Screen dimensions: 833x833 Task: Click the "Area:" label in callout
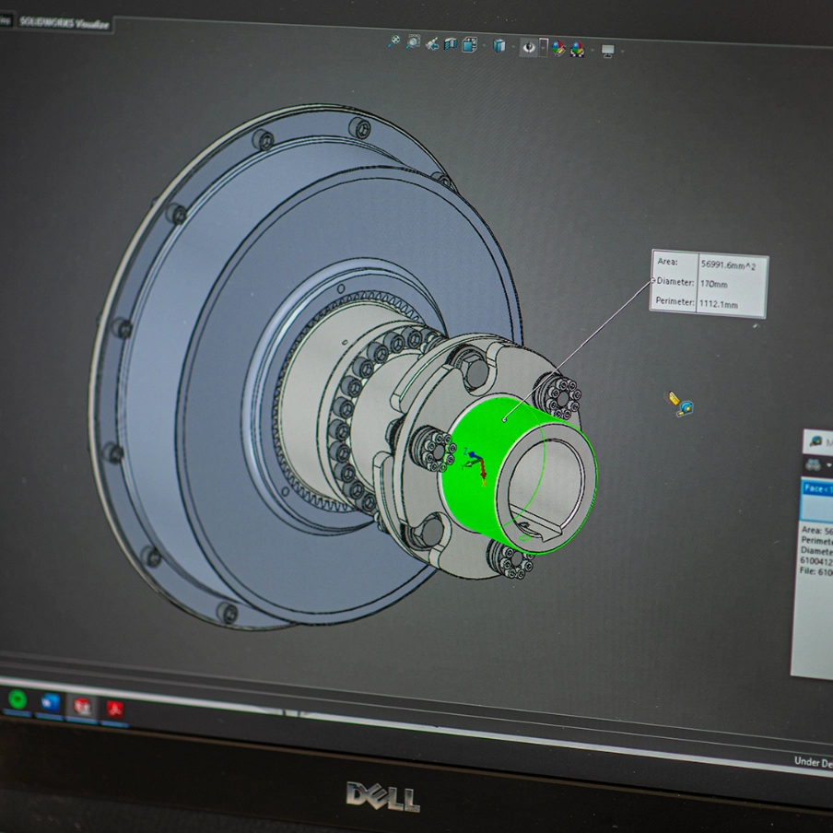[x=667, y=262]
